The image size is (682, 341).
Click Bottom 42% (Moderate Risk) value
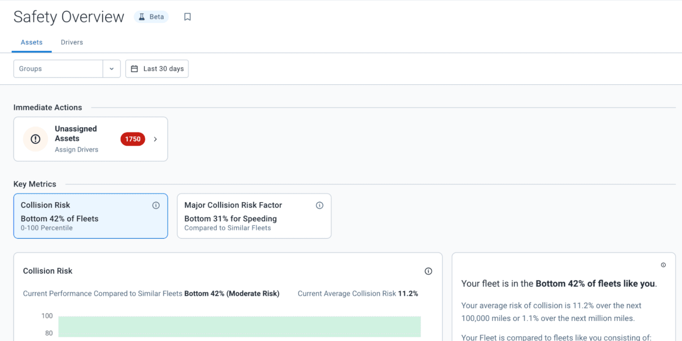[232, 294]
